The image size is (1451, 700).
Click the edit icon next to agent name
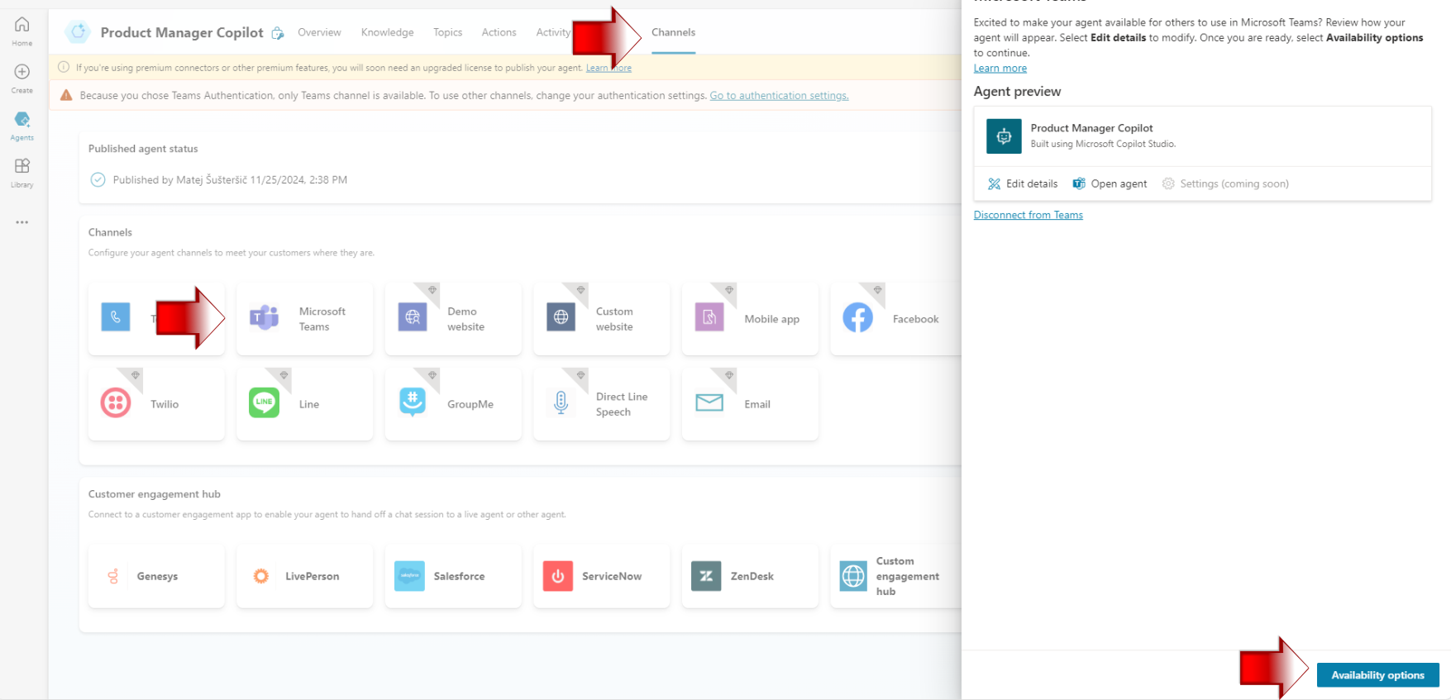click(x=278, y=33)
